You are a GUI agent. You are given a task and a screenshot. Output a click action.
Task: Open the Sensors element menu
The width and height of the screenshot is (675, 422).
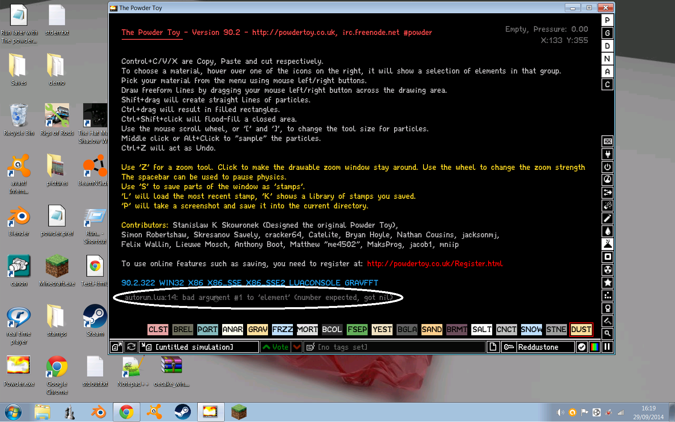pos(607,180)
